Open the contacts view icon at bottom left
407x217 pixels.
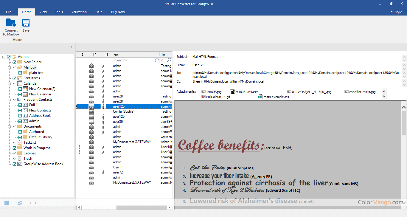tap(20, 203)
